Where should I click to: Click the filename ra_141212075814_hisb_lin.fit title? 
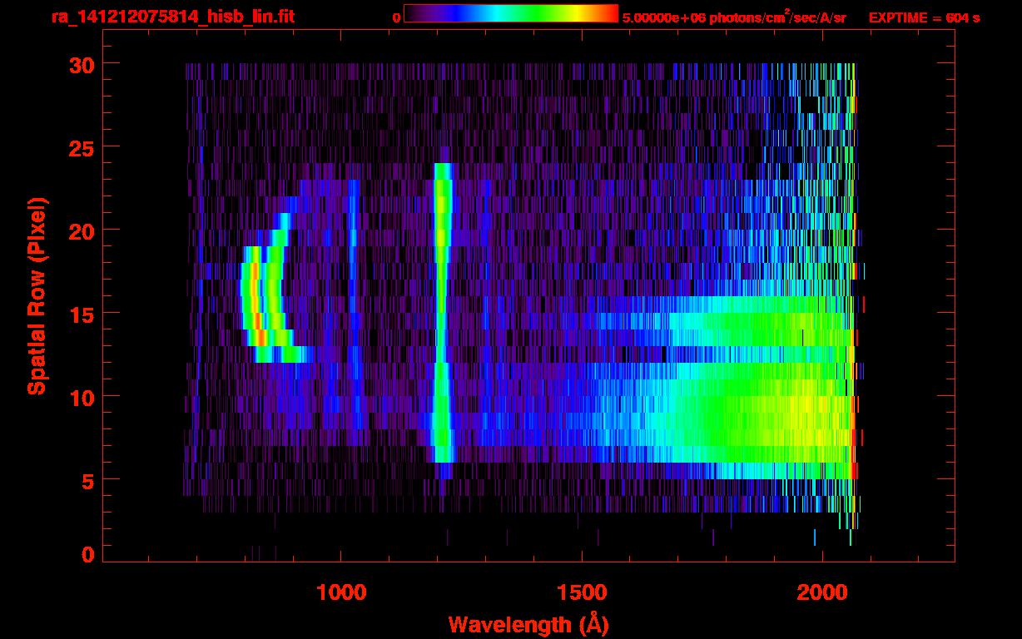[172, 17]
